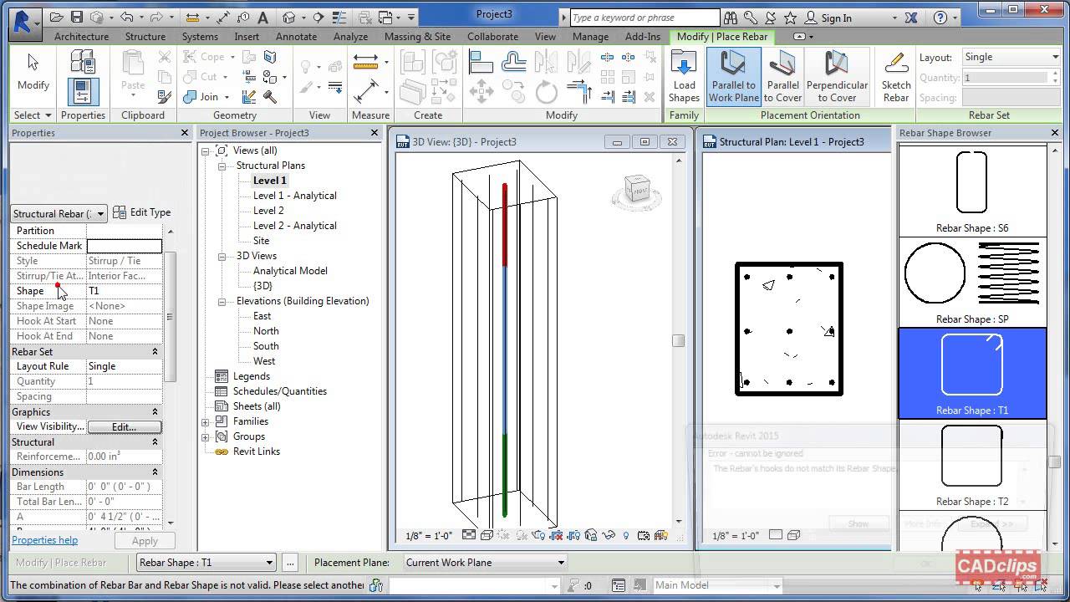Screen dimensions: 1070x602
Task: Click the Load Shapes icon
Action: click(x=684, y=75)
